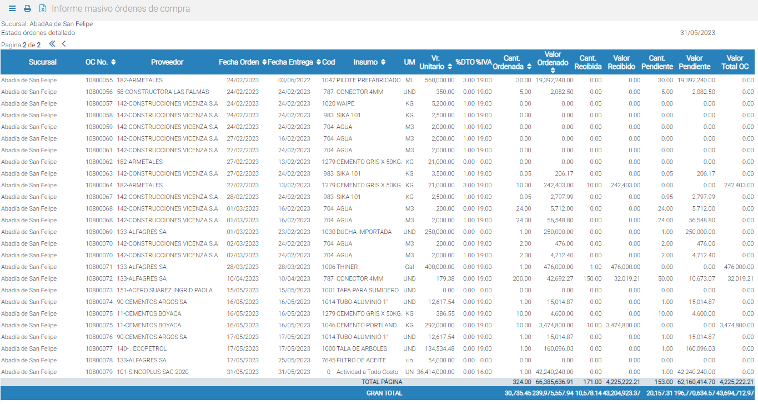Click the DUCHA IMPORTADA item
This screenshot has height=404, width=758.
coord(364,232)
